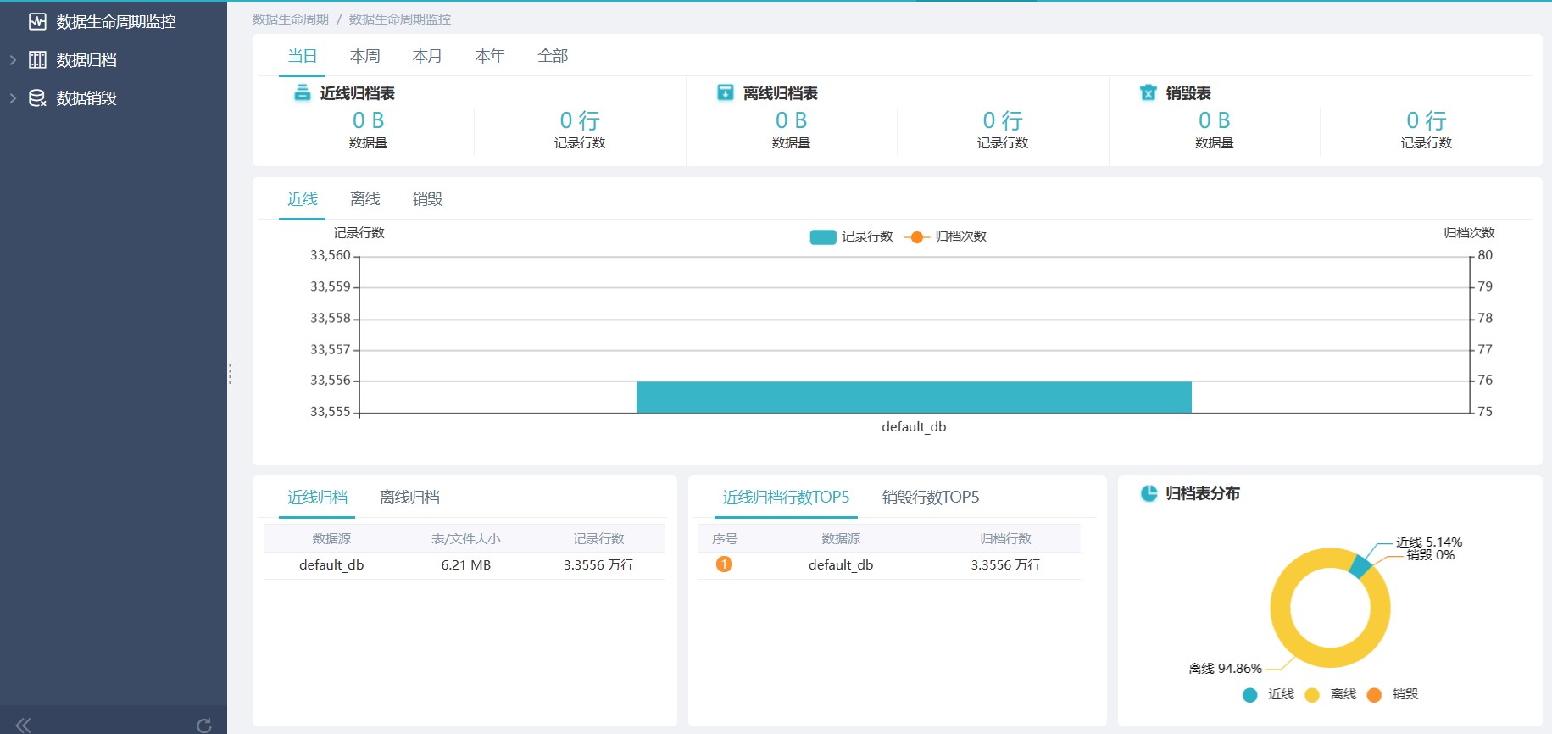Toggle 销毁 legend item in pie chart
The height and width of the screenshot is (734, 1552).
click(x=1393, y=694)
